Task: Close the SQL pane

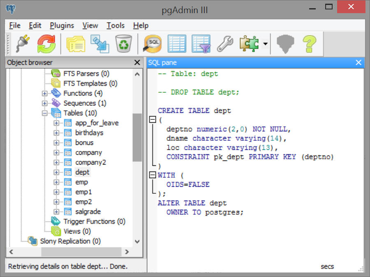Action: click(x=358, y=62)
